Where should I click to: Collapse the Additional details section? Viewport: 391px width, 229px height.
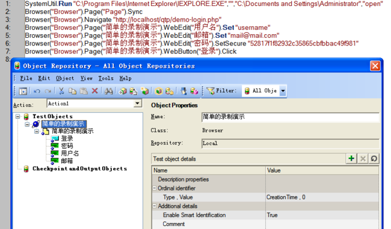(x=155, y=206)
